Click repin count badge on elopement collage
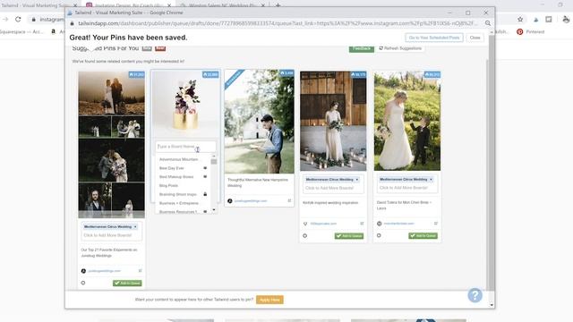 [x=136, y=74]
